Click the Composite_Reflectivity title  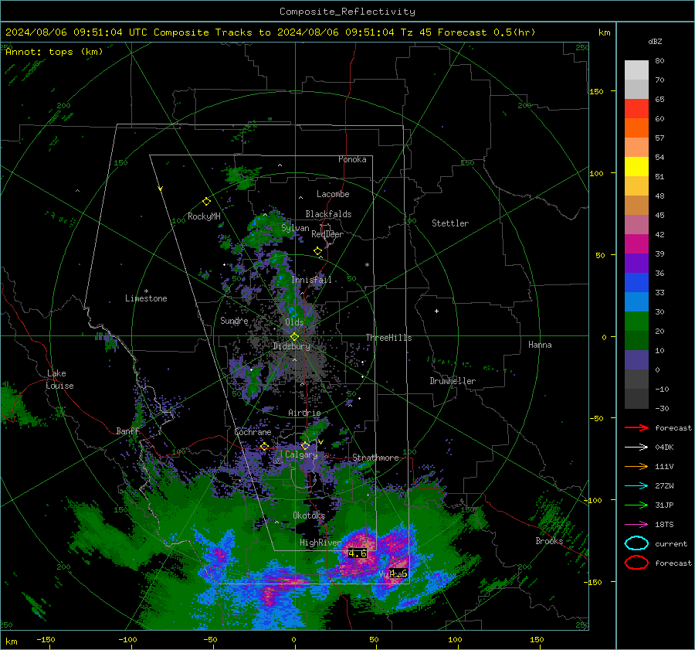click(x=347, y=12)
